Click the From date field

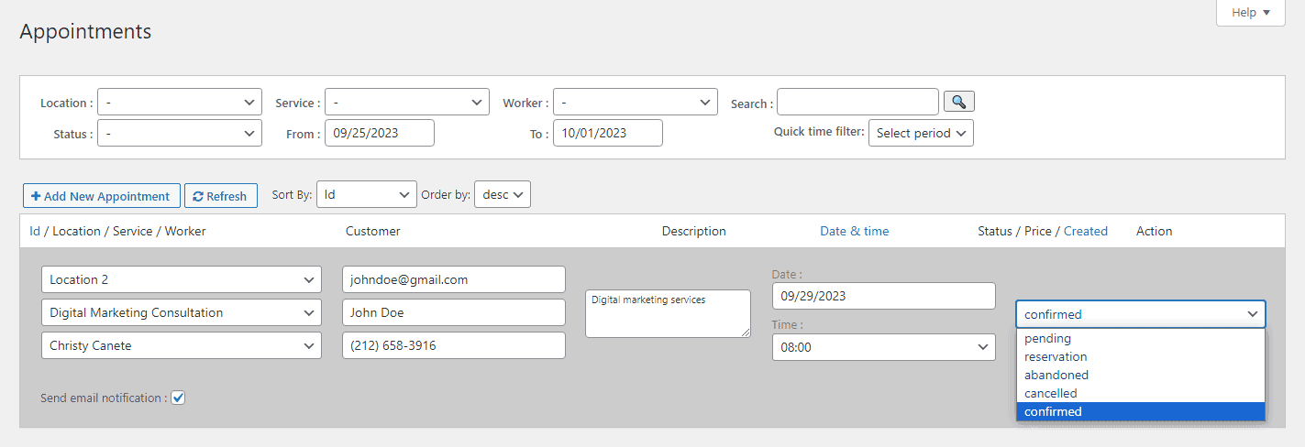click(x=380, y=134)
